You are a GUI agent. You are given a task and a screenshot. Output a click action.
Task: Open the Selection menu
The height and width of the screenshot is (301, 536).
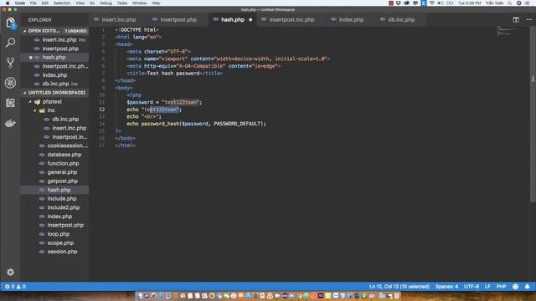(62, 3)
